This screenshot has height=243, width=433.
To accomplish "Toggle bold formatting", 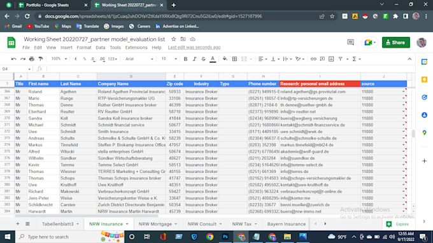I will 185,59.
